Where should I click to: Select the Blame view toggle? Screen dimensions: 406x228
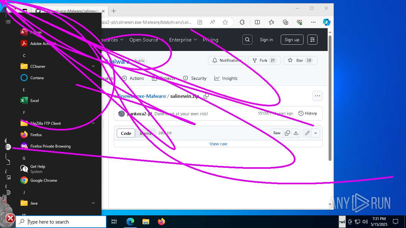tap(146, 133)
